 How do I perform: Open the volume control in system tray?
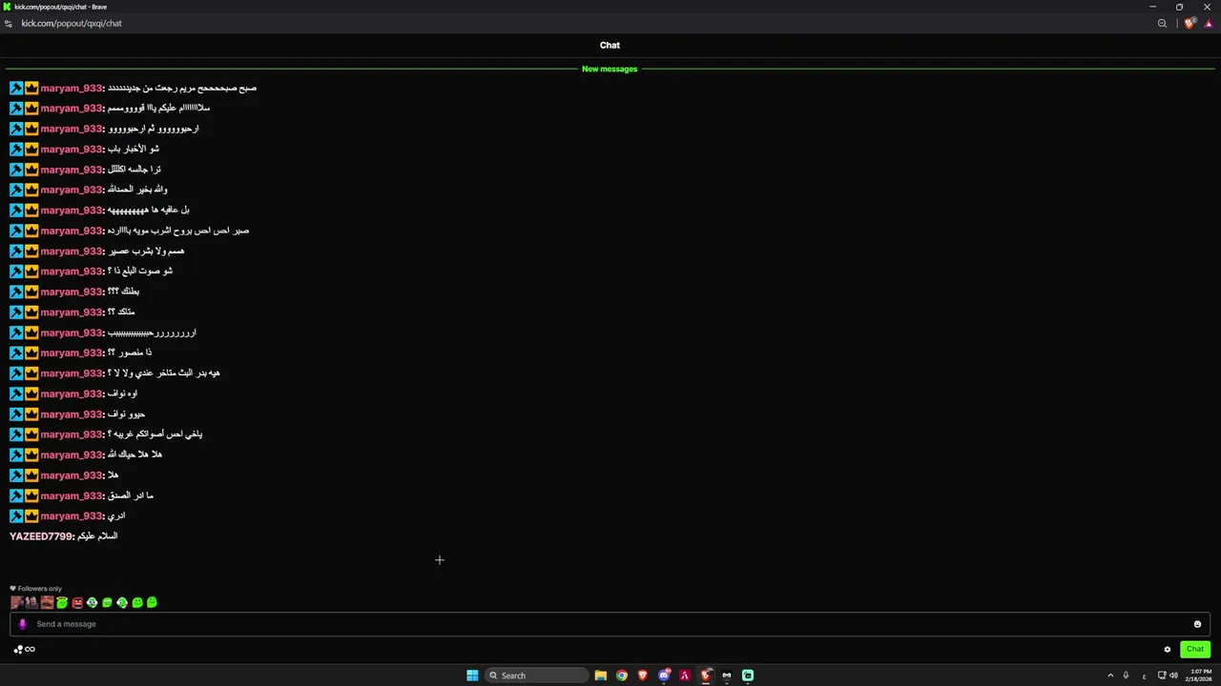[x=1173, y=676]
